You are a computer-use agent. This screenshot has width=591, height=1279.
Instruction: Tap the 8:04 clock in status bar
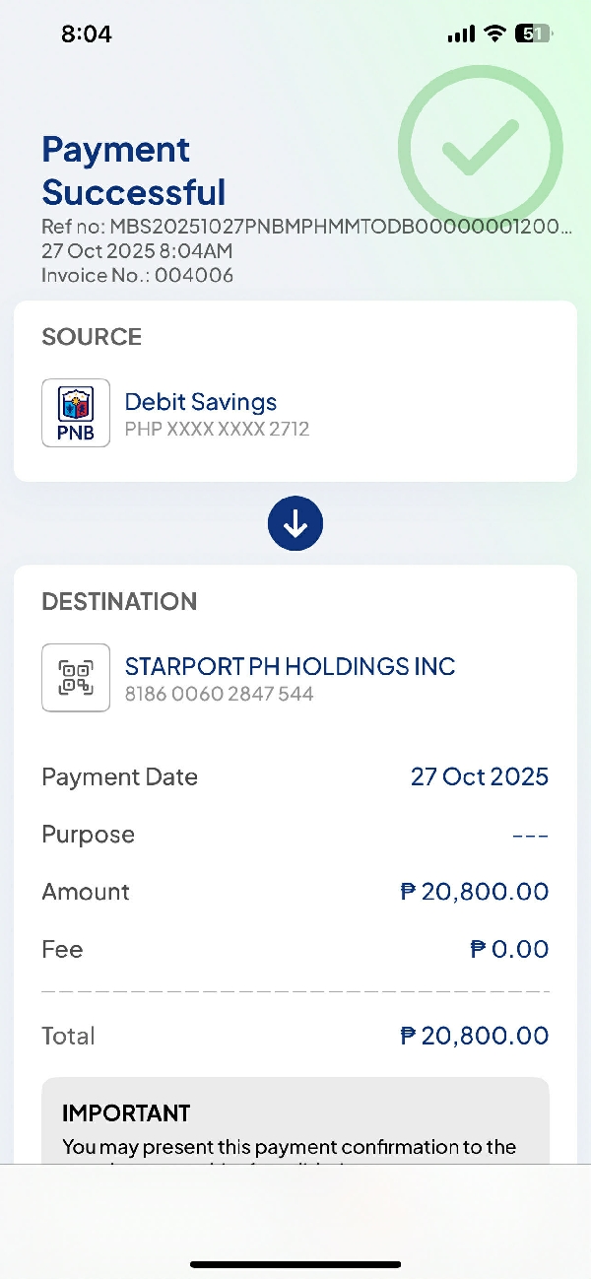pos(87,34)
